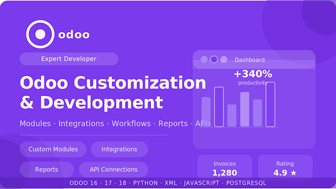Click the star icon beside 4.9
Image resolution: width=336 pixels, height=189 pixels.
click(x=294, y=173)
